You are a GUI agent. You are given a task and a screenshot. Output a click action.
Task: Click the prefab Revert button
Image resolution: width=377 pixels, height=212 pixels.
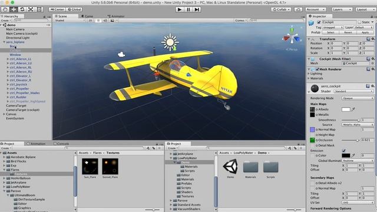348,32
